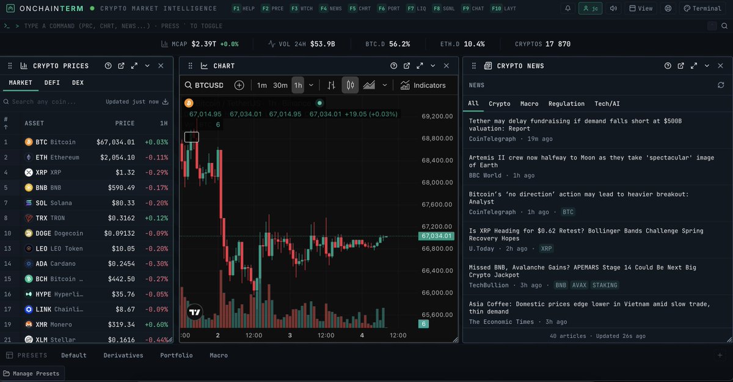Select F7 LIQ shortcut
Image resolution: width=733 pixels, height=382 pixels.
[x=417, y=9]
